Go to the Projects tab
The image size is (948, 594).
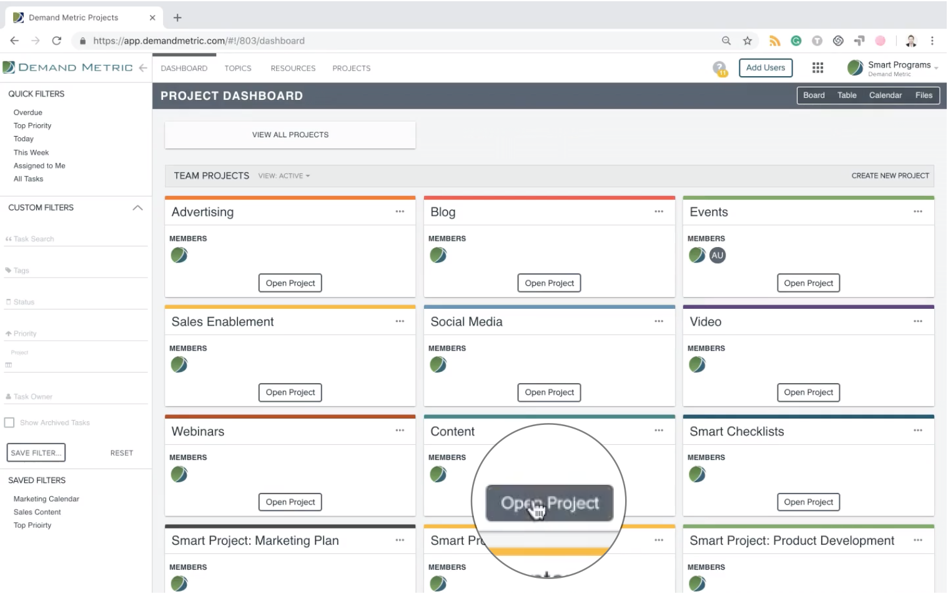[x=352, y=68]
